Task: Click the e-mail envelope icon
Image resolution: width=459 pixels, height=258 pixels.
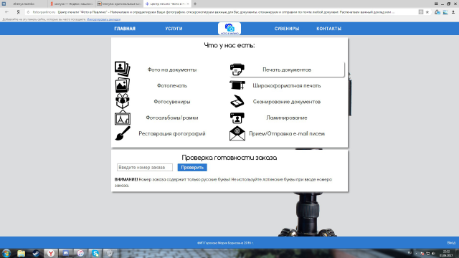Action: [x=237, y=133]
